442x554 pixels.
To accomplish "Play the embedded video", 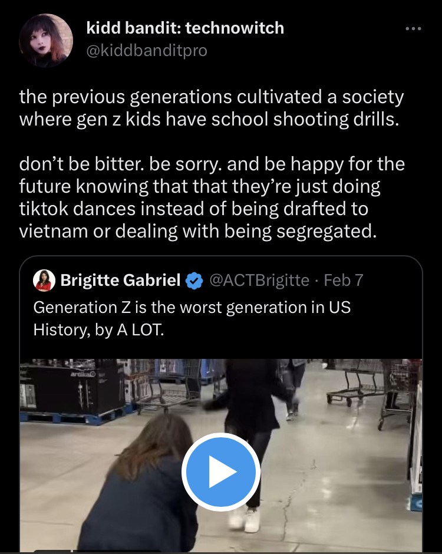I will tap(220, 471).
